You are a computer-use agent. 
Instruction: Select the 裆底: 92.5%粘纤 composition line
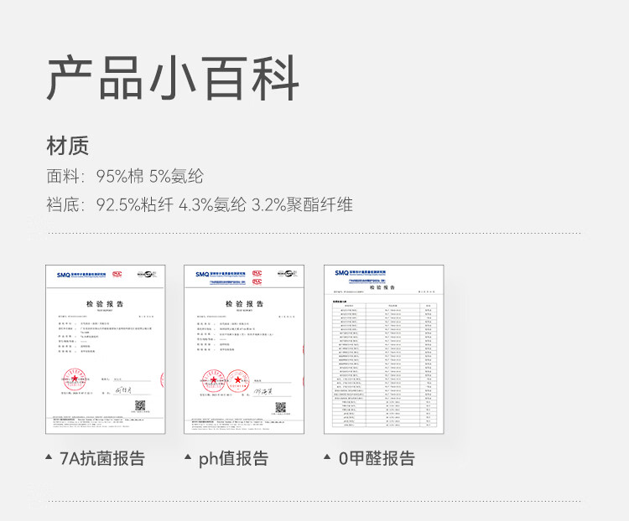200,204
